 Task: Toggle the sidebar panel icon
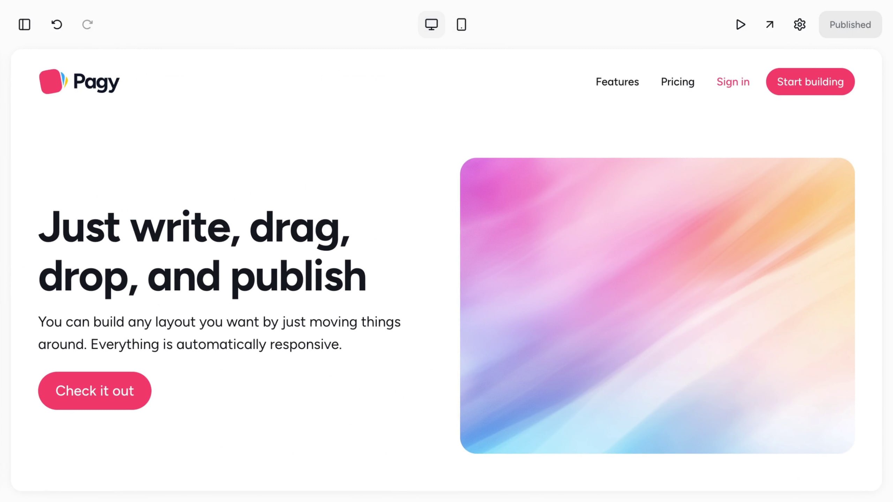24,25
